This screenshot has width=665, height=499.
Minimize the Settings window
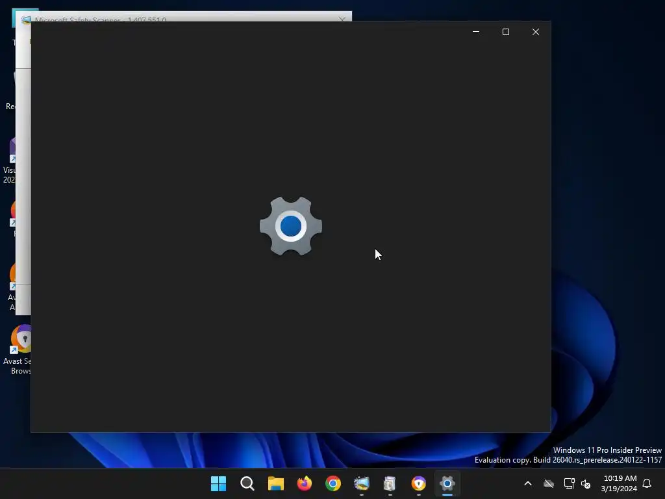coord(476,32)
